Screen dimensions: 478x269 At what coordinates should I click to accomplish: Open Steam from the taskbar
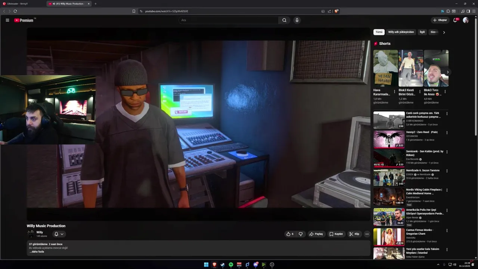click(223, 265)
